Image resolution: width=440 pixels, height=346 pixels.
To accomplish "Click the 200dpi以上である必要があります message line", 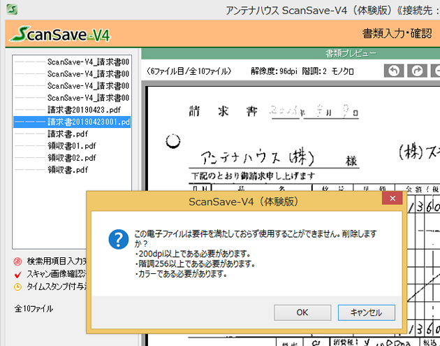I will (x=193, y=254).
